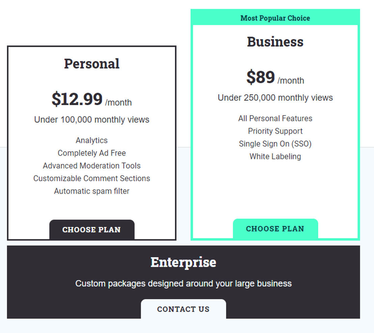This screenshot has width=374, height=333.
Task: Click All Personal Features line
Action: 275,118
